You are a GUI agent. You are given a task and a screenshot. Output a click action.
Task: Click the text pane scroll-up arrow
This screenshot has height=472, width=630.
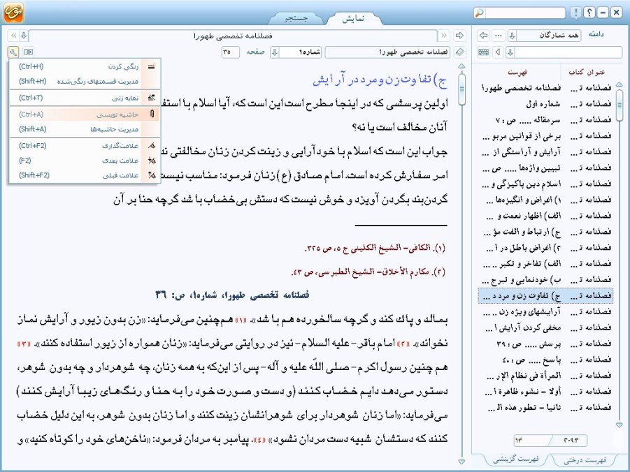pyautogui.click(x=461, y=66)
